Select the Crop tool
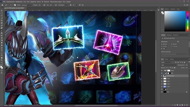This screenshot has width=190, height=107. coord(2,21)
